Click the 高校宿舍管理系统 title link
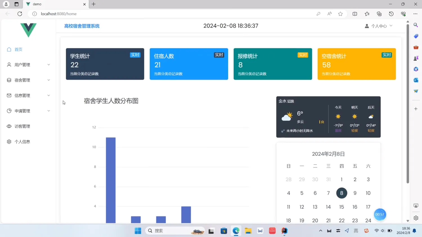Viewport: 422px width, 237px height. click(82, 26)
